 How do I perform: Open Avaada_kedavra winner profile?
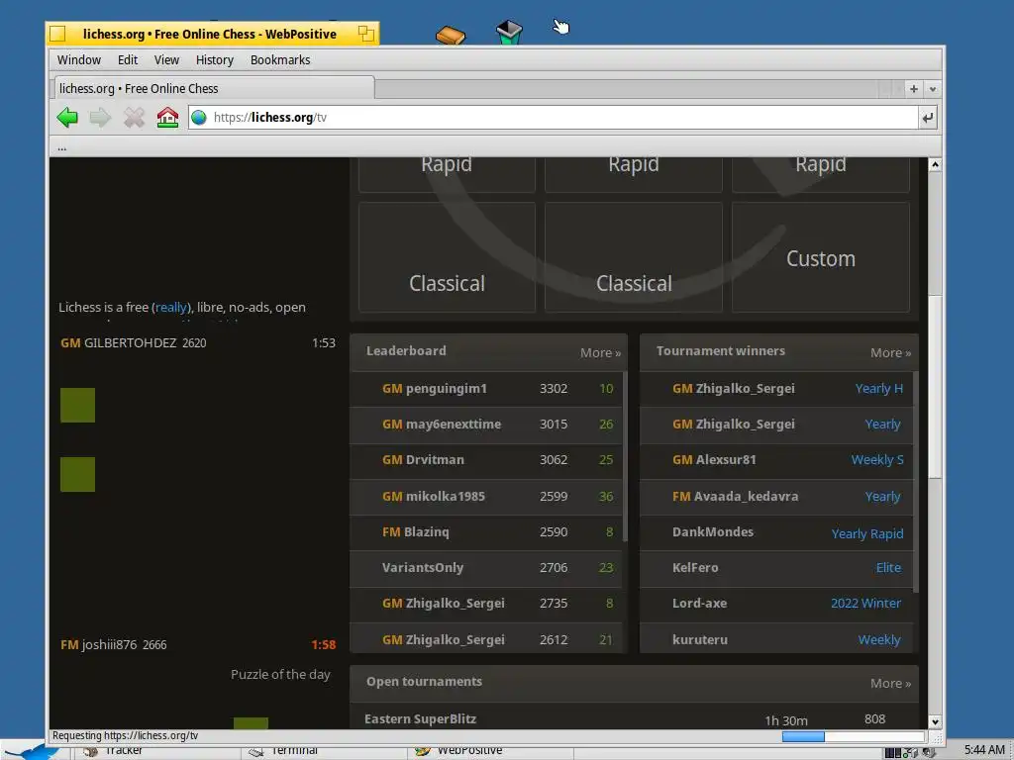coord(746,497)
